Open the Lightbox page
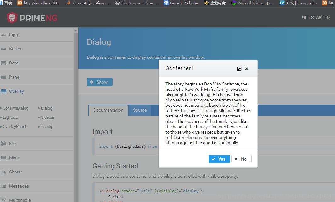 pyautogui.click(x=10, y=117)
